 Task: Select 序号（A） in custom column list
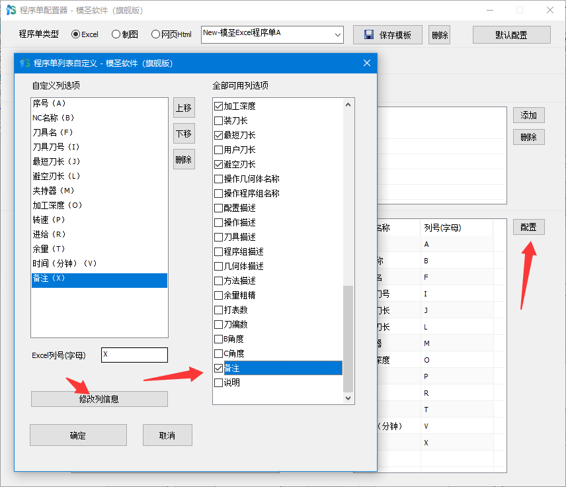tap(99, 103)
